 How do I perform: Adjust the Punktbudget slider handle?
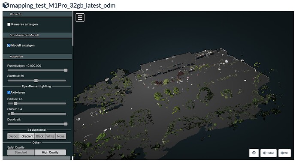point(66,70)
